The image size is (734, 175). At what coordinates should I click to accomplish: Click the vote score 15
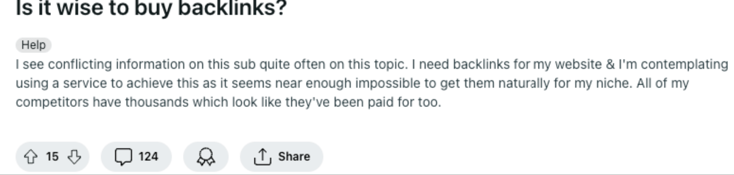pyautogui.click(x=52, y=156)
